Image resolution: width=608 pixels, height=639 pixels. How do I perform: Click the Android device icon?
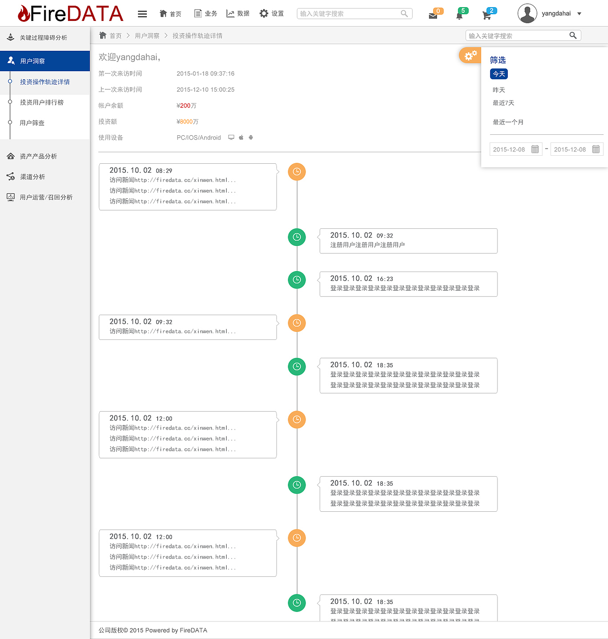[251, 137]
